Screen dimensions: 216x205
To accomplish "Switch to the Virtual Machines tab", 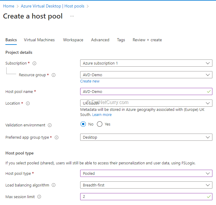I will pos(39,40).
